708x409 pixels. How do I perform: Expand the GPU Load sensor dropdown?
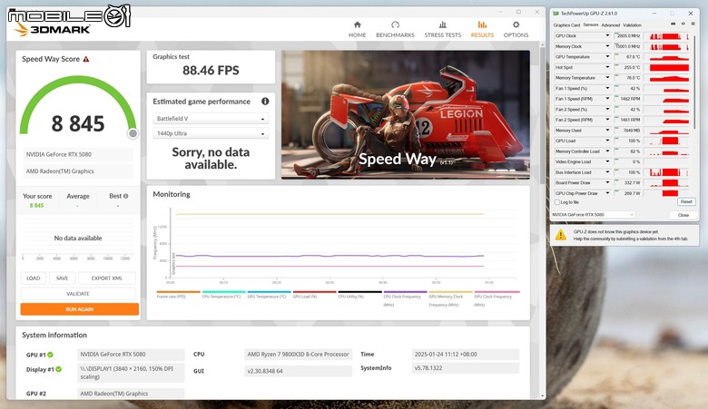607,141
